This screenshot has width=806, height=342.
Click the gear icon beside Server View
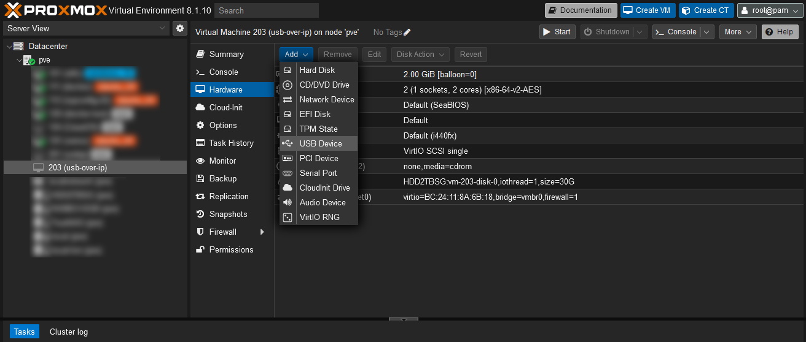pyautogui.click(x=180, y=28)
